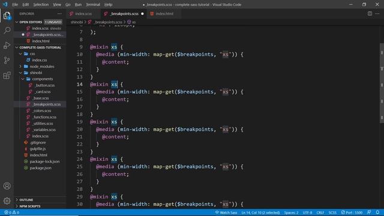384x216 pixels.
Task: Open _base.scss file
Action: pyautogui.click(x=40, y=98)
